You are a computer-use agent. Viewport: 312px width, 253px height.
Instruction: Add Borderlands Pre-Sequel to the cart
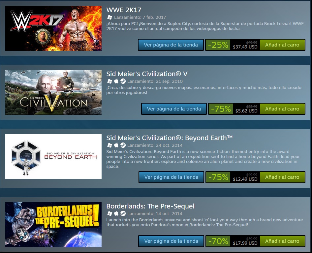pos(282,241)
